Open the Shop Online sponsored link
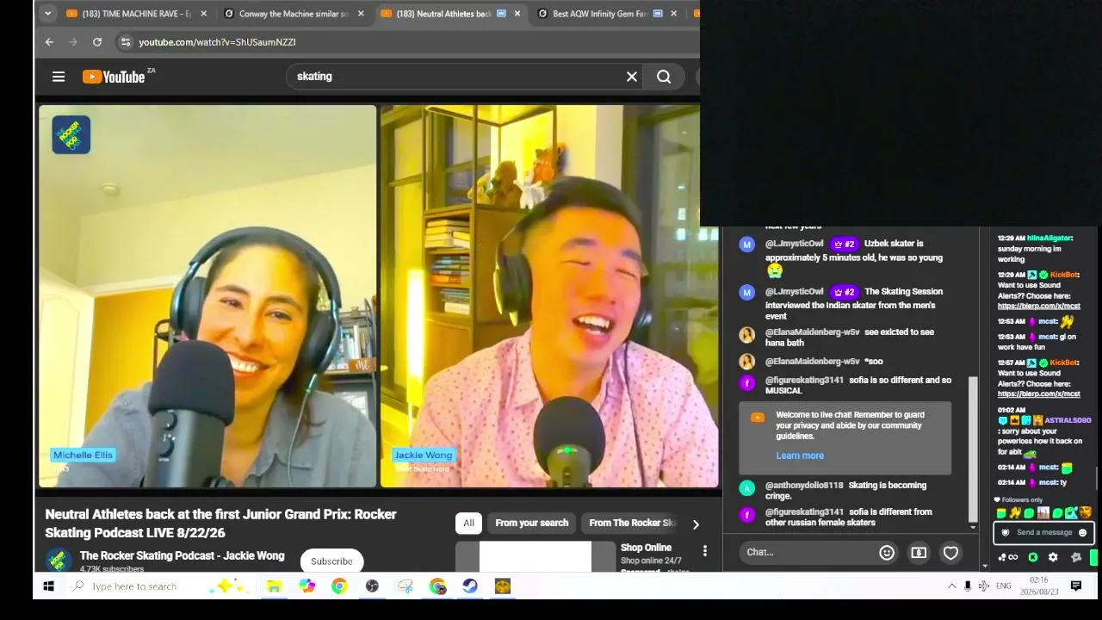The image size is (1102, 620). point(646,548)
